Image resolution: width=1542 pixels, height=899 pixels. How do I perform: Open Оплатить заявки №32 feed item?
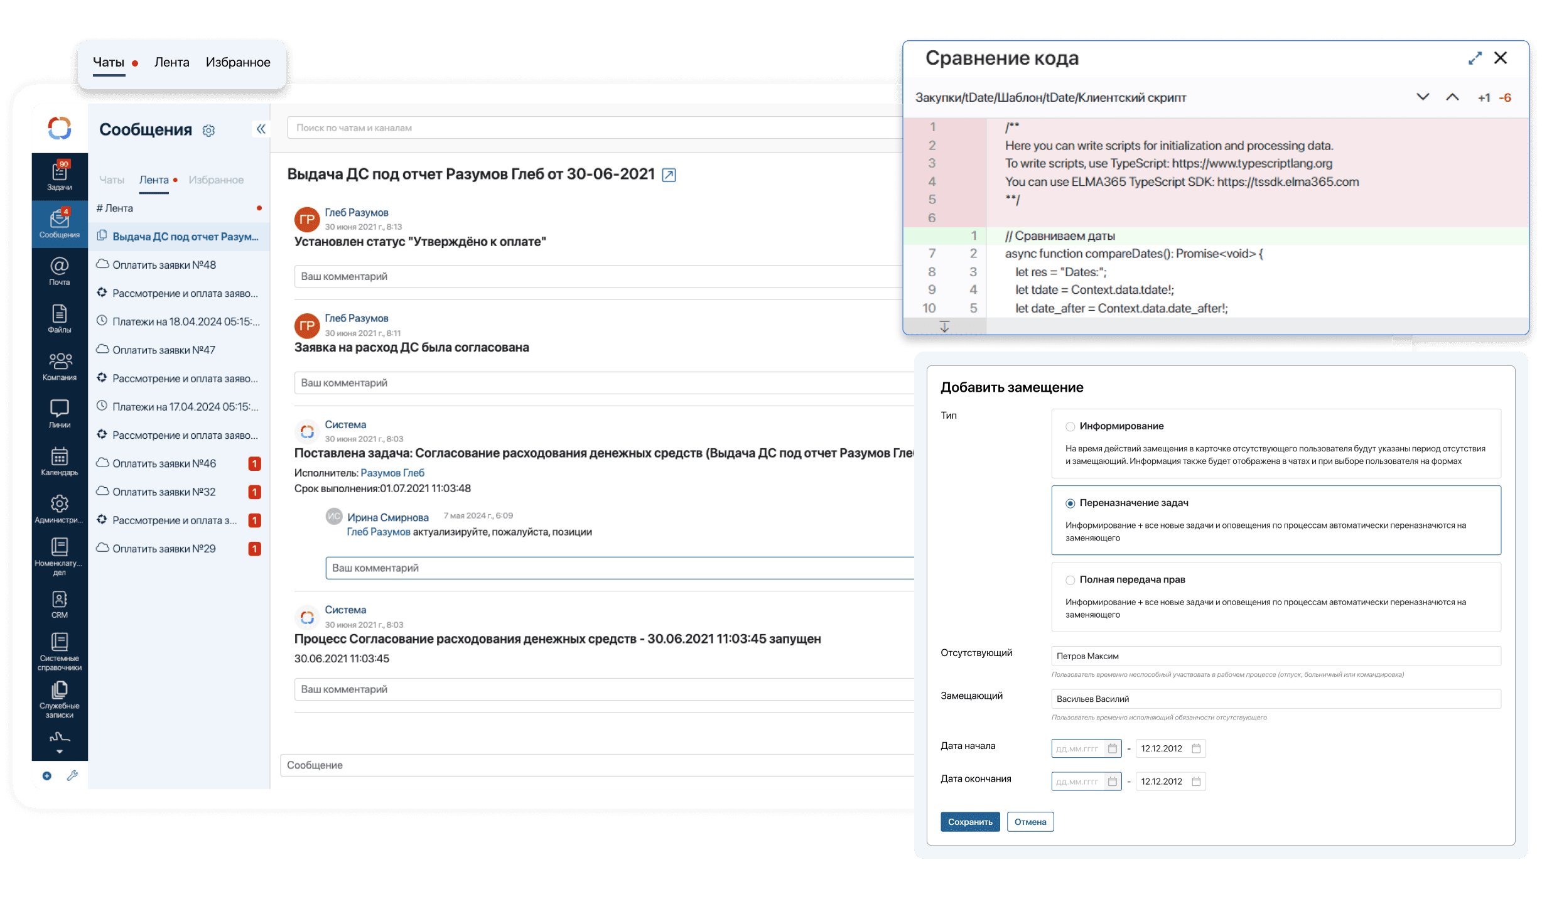pyautogui.click(x=179, y=492)
